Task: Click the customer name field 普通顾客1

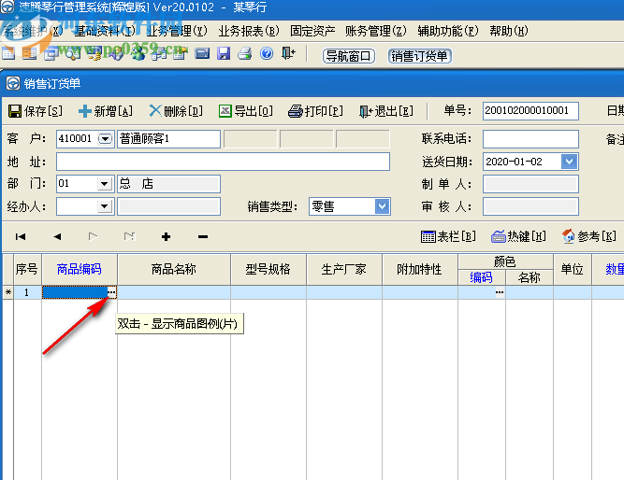Action: click(168, 138)
